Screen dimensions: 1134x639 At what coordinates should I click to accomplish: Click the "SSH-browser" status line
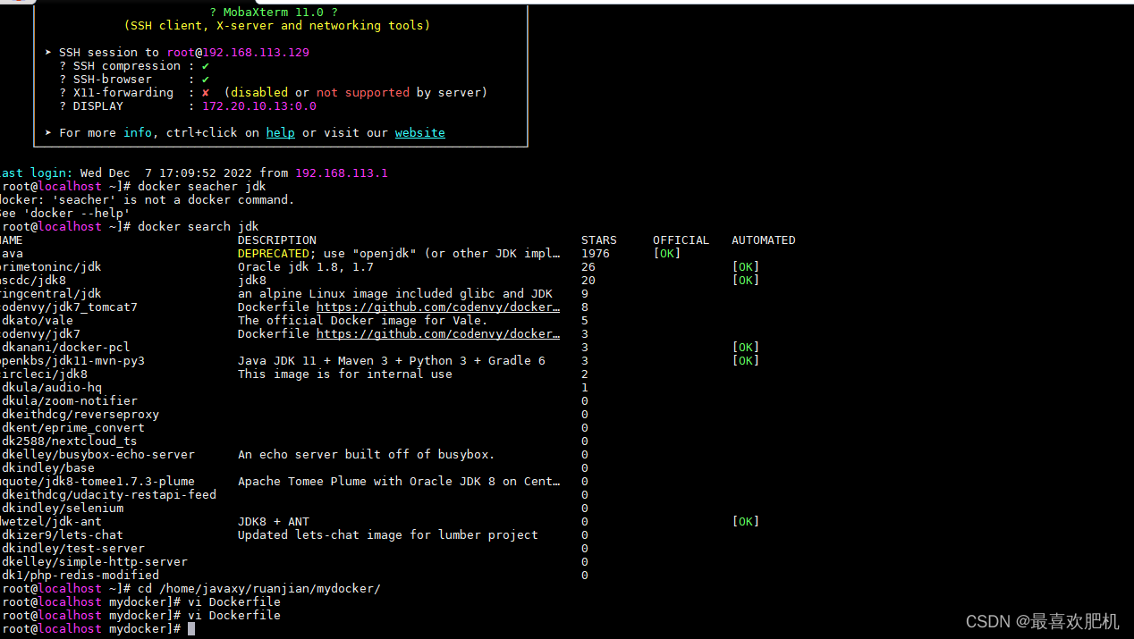pyautogui.click(x=134, y=79)
